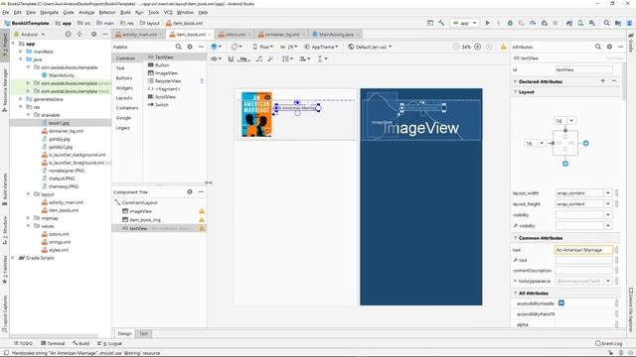Open the TODO tool window
This screenshot has height=357, width=636.
[23, 343]
